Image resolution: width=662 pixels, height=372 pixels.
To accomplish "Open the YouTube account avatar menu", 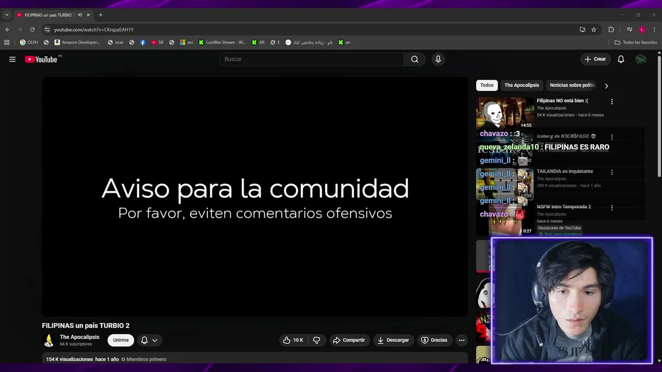I will point(641,59).
